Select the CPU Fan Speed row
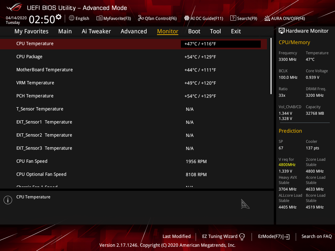The image size is (335, 251). pos(133,161)
